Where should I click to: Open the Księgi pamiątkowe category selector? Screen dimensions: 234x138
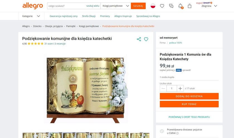click(x=116, y=6)
